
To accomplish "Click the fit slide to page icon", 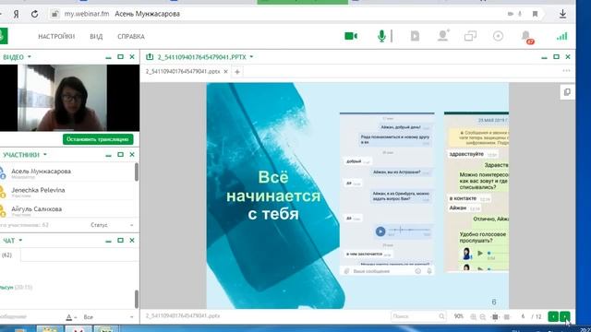I will (x=495, y=317).
